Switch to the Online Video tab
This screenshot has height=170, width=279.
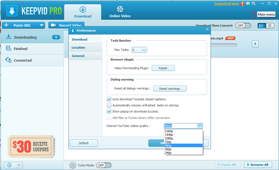click(120, 12)
